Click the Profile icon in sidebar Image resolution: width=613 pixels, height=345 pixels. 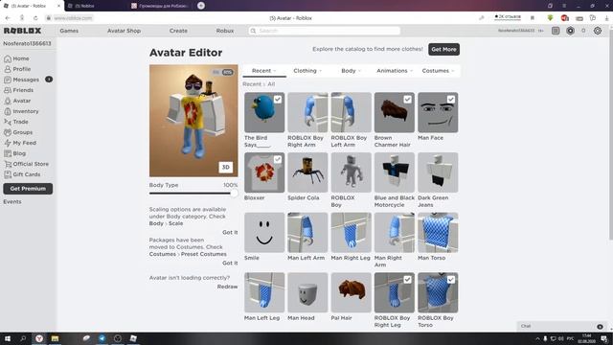pyautogui.click(x=8, y=69)
